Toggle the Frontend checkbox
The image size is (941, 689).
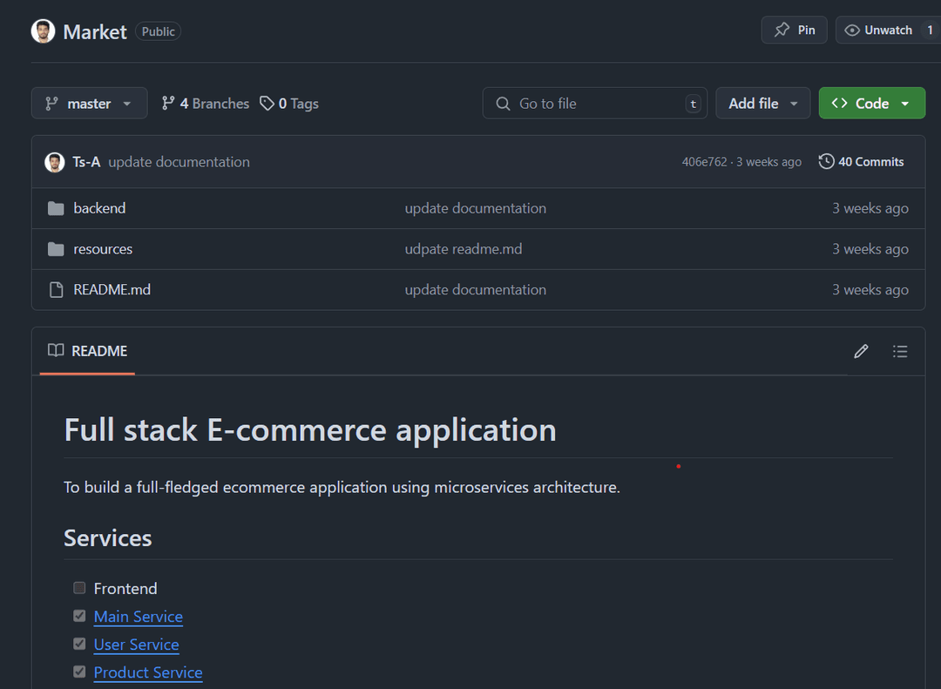click(x=79, y=588)
